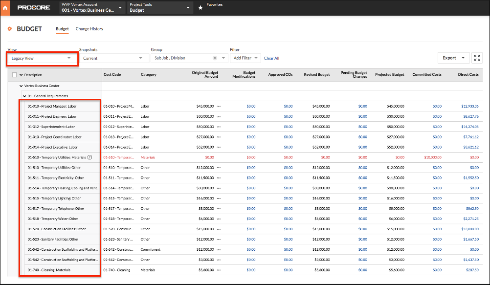Open direct costs $12,933.36 link
490x285 pixels.
469,107
